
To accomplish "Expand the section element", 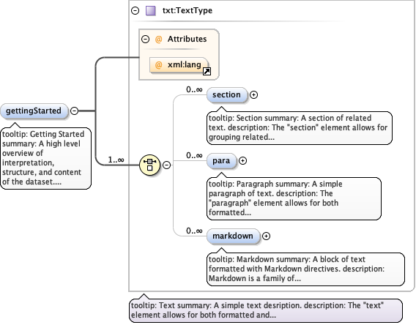I will pos(253,95).
